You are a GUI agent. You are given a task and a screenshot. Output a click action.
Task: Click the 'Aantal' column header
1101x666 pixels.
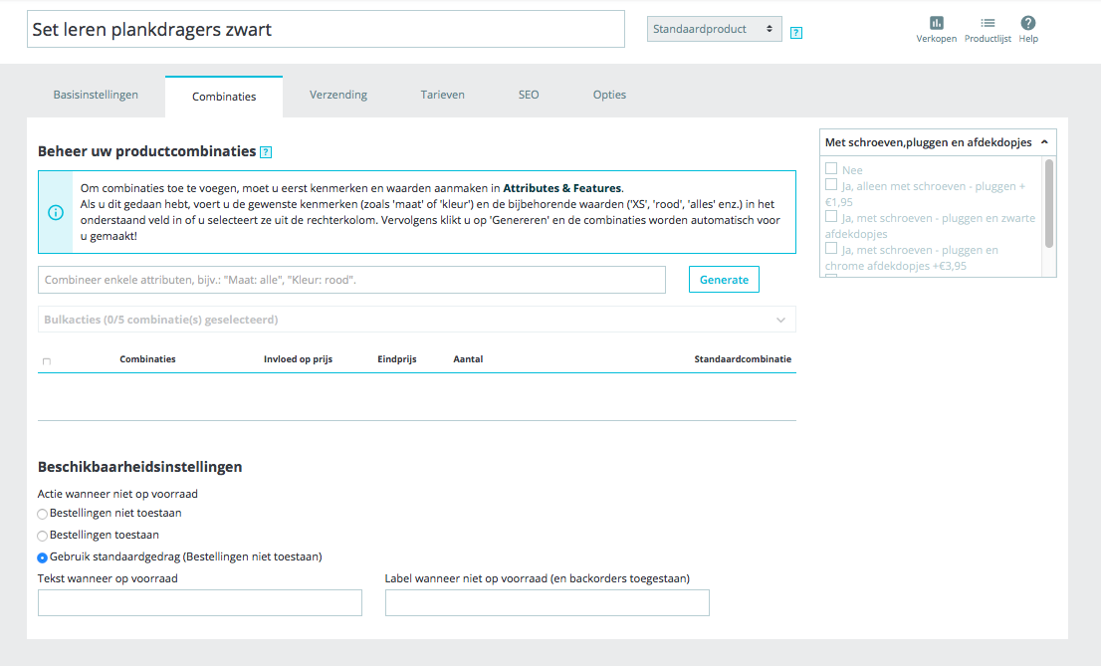coord(468,359)
